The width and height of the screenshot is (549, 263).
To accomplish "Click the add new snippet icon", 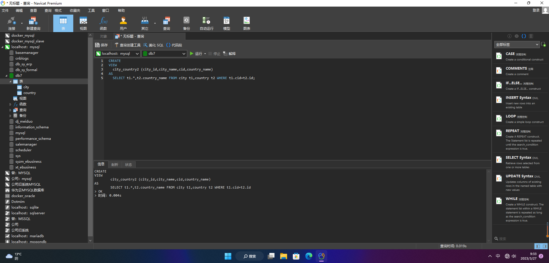I will pyautogui.click(x=544, y=44).
